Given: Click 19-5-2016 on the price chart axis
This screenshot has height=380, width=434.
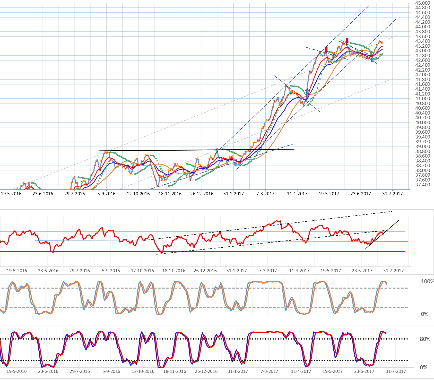Looking at the screenshot, I should (x=11, y=194).
